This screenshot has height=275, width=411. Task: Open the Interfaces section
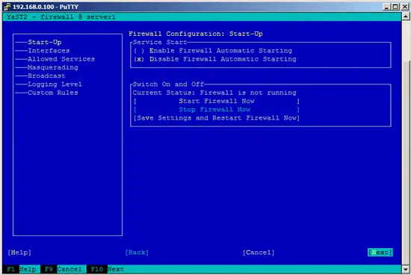click(49, 51)
